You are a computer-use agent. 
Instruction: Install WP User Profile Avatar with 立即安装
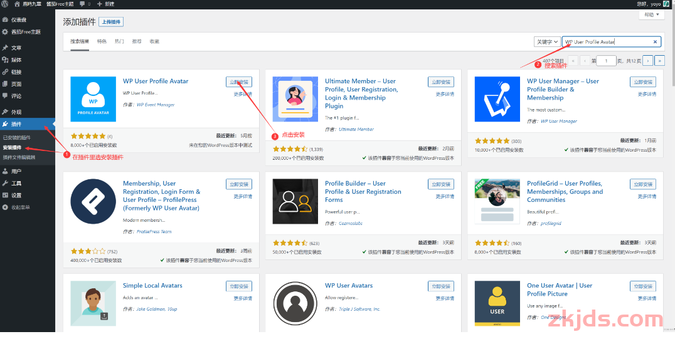tap(239, 81)
